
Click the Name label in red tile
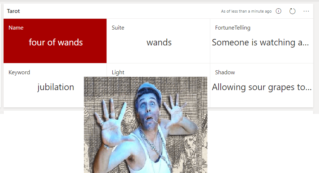[16, 28]
